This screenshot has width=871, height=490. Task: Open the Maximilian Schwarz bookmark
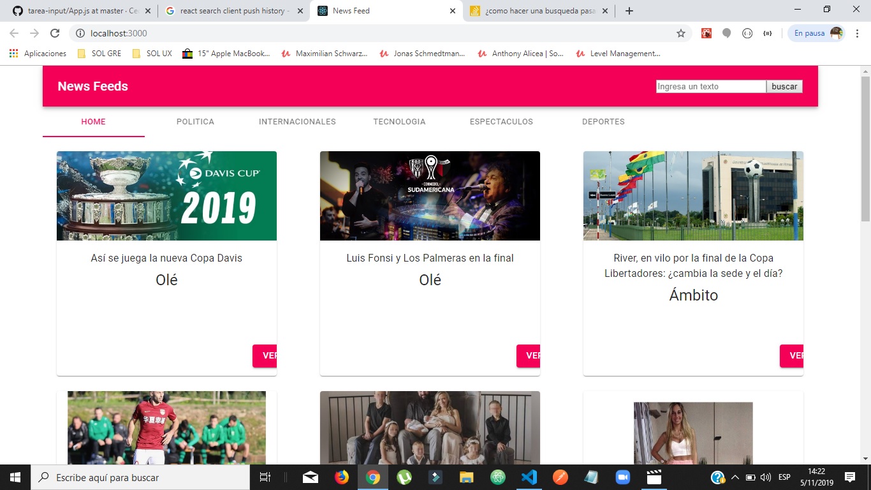(325, 54)
